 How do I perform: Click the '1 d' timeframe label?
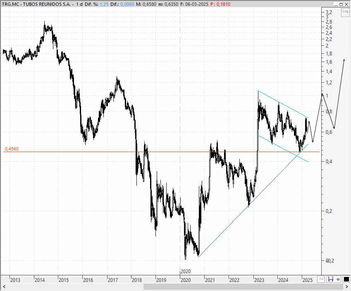click(x=79, y=4)
